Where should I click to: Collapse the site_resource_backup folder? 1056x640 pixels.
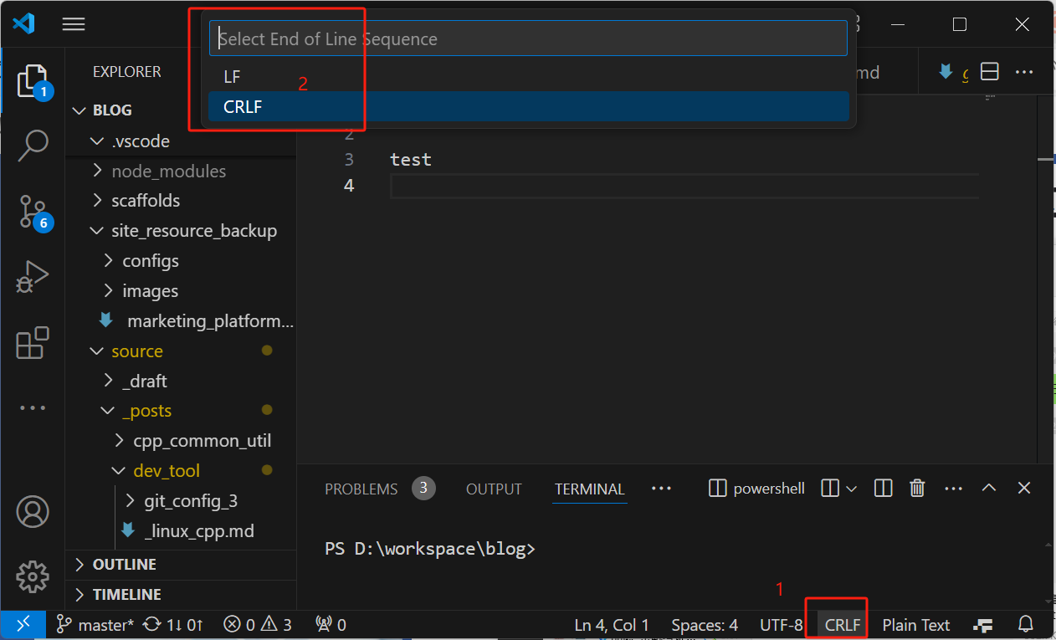pyautogui.click(x=193, y=231)
